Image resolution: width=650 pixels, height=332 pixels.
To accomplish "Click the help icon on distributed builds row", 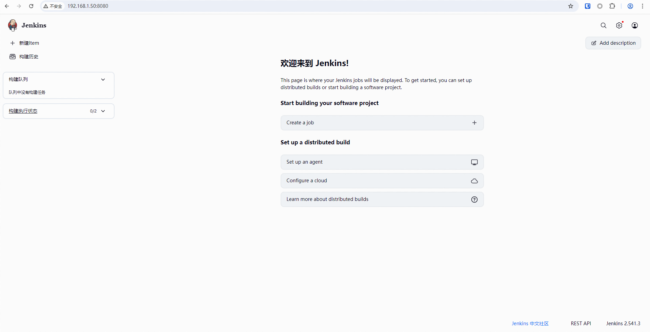I will coord(474,200).
